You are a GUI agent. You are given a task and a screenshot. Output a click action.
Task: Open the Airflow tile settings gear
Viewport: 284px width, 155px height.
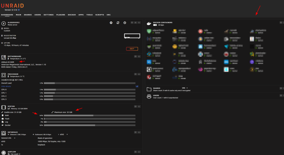[135, 152]
